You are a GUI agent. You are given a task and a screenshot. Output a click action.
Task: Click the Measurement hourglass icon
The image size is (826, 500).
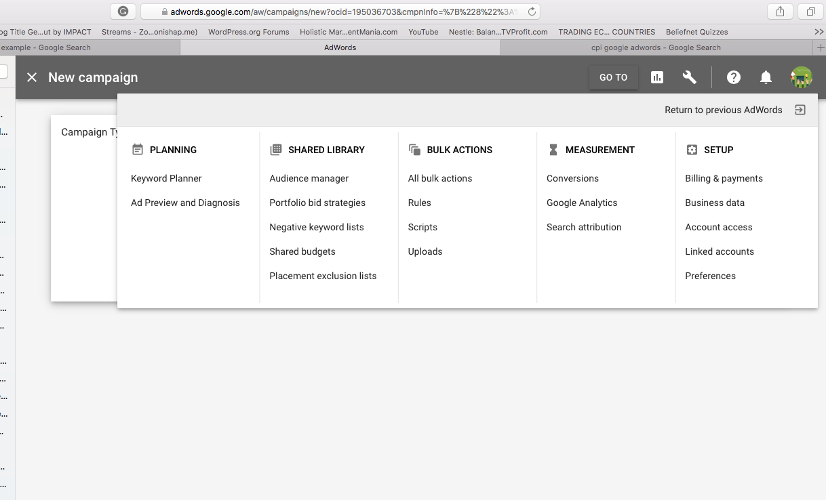[553, 150]
